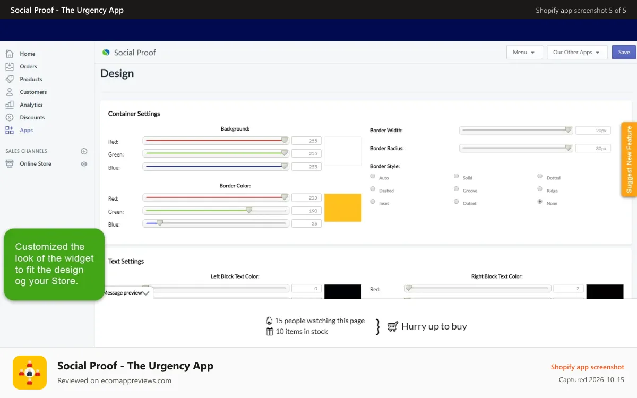This screenshot has width=637, height=398.
Task: Select the Inset border style
Action: pos(373,202)
